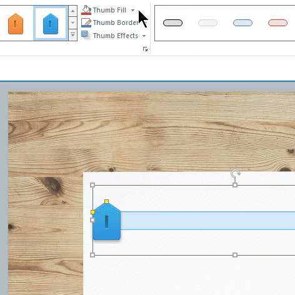Choose the light blue track style
The height and width of the screenshot is (295, 295).
pos(242,23)
